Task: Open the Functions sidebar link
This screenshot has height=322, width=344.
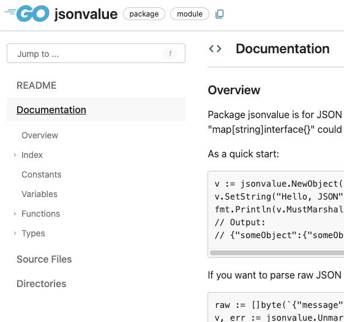Action: [40, 214]
